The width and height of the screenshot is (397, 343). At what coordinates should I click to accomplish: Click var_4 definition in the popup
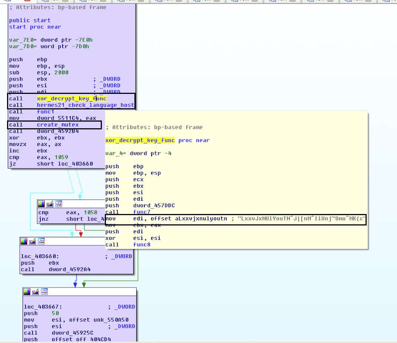click(139, 153)
